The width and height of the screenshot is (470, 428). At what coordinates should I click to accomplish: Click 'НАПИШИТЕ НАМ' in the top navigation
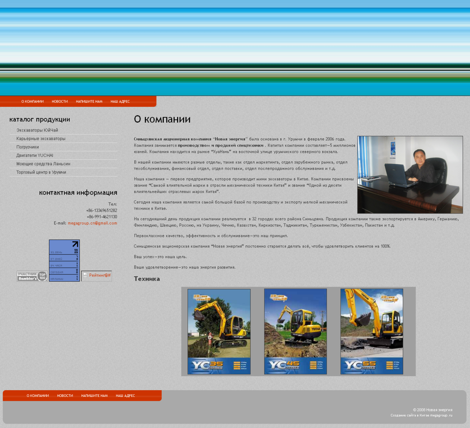[89, 101]
